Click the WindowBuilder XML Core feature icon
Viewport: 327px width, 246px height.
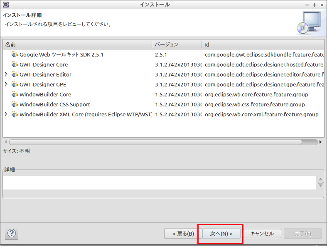(15, 114)
